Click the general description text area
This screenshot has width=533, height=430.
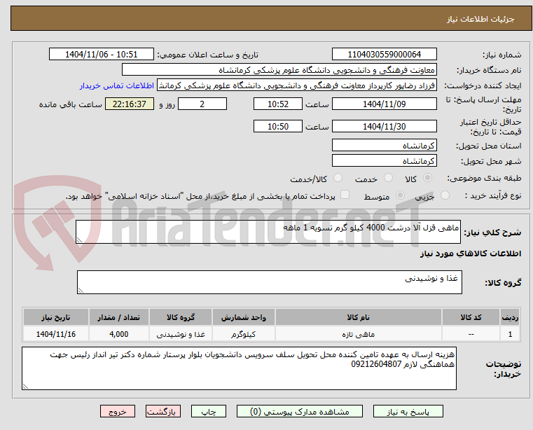[268, 232]
